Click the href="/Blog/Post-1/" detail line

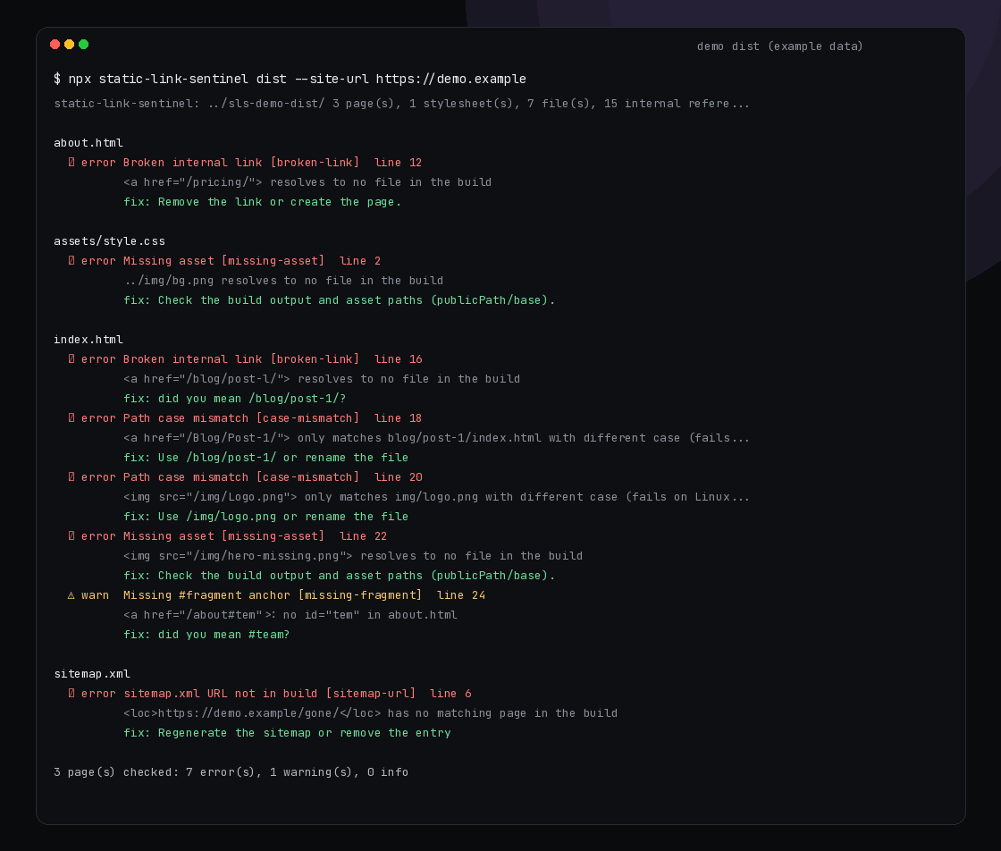point(437,438)
